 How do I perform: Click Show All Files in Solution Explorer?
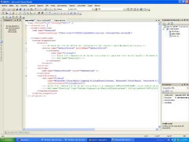click(169, 24)
